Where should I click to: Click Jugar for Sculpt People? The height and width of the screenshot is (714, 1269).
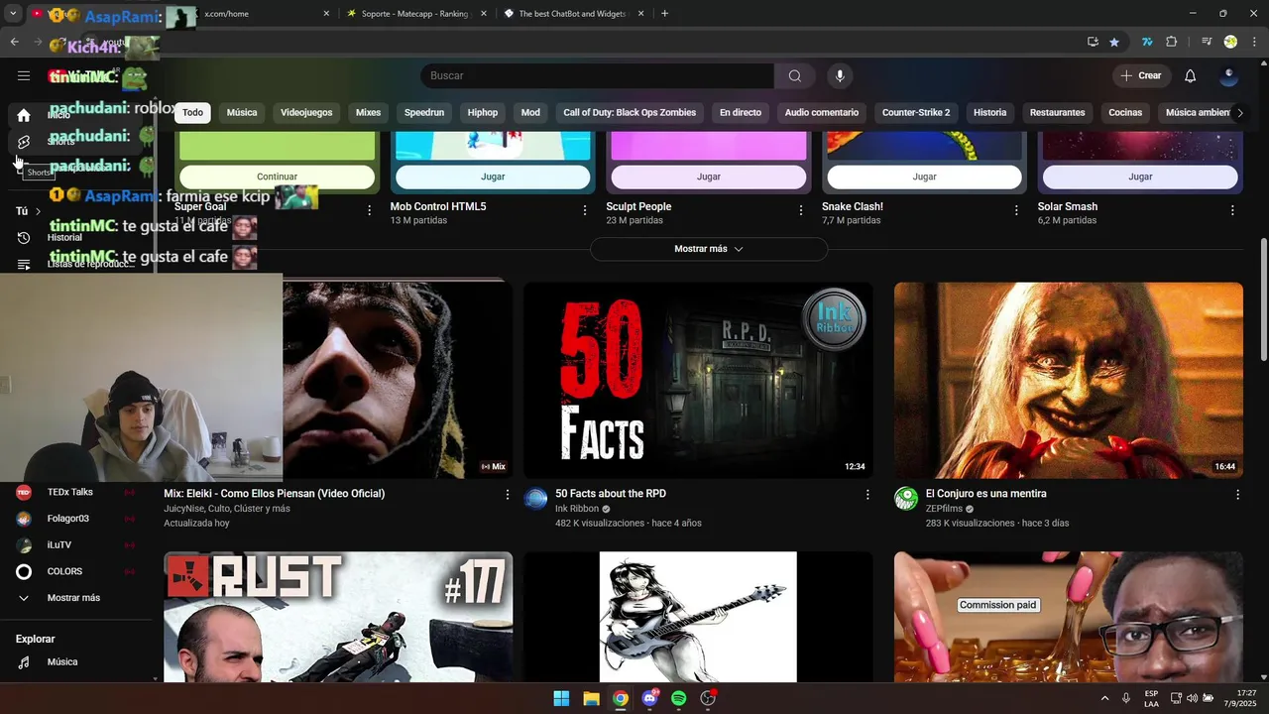709,177
